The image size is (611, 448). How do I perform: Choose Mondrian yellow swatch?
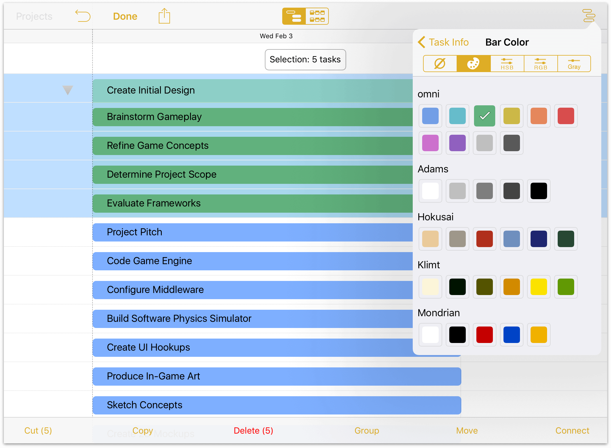pyautogui.click(x=539, y=335)
